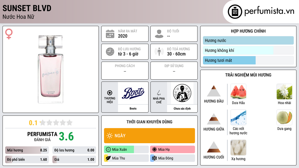Click the Hương nước accord bar
The width and height of the screenshot is (299, 168).
248,40
